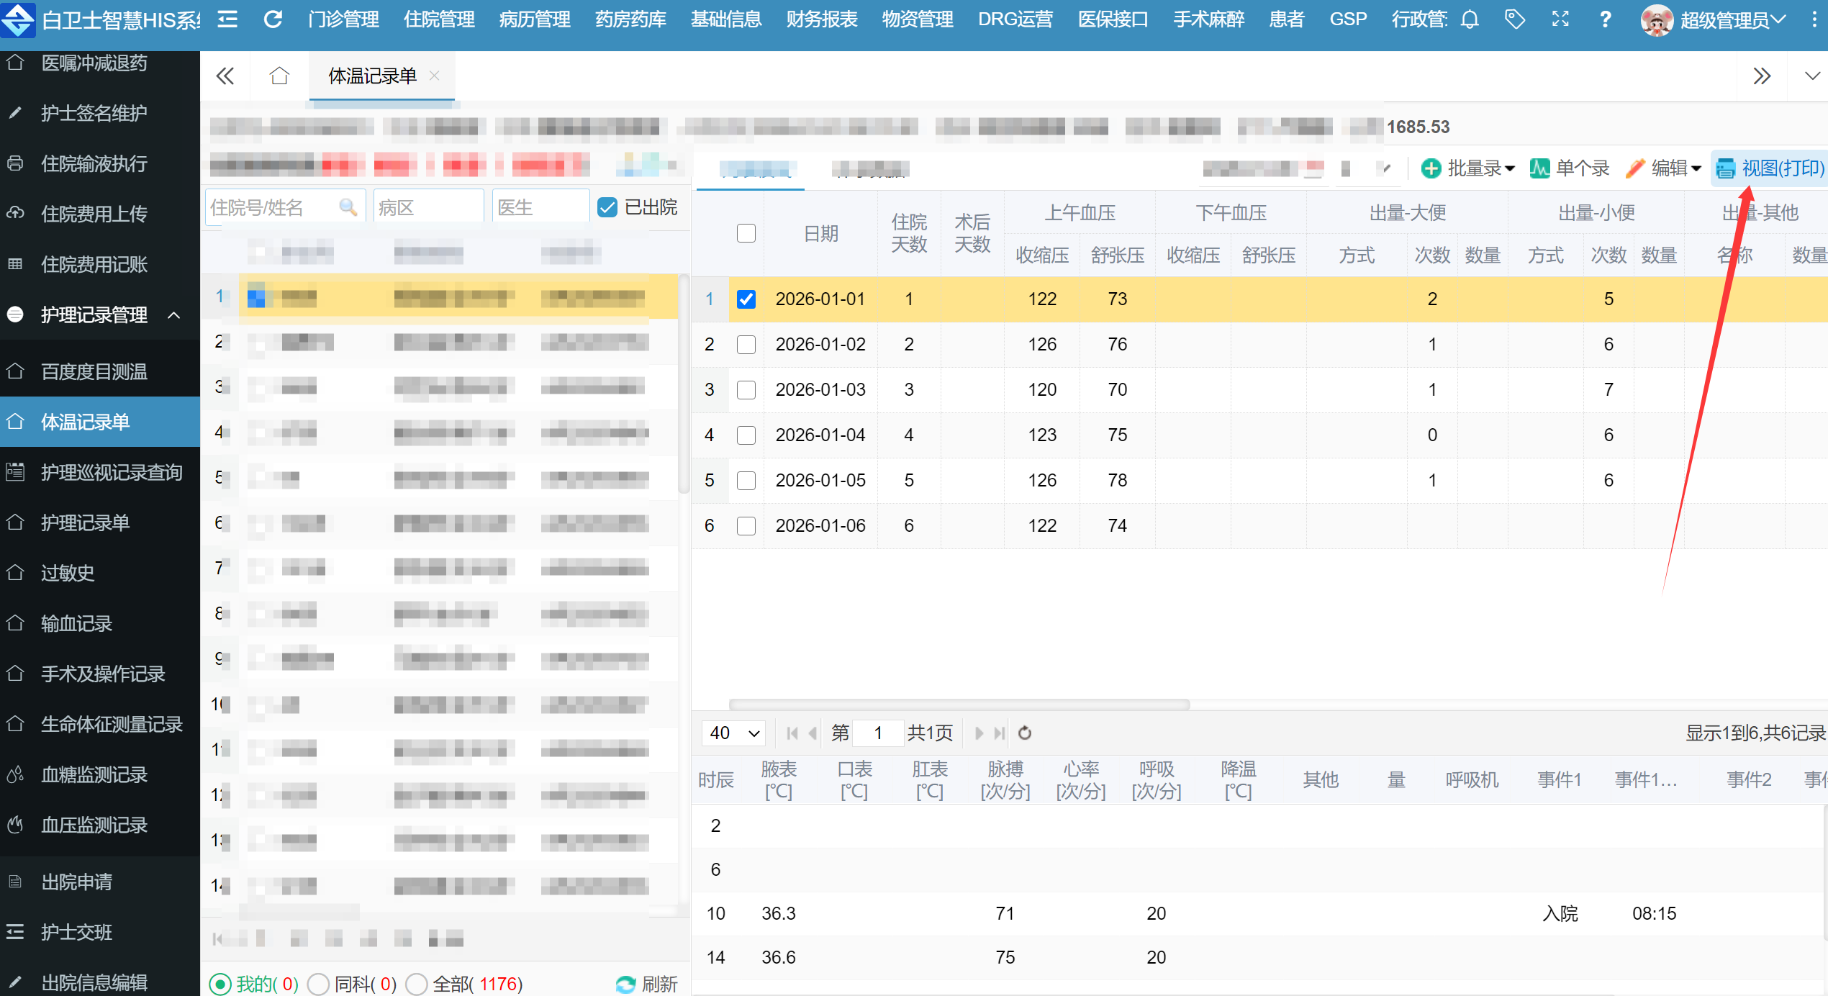The height and width of the screenshot is (996, 1828).
Task: Click the refresh icon in top bar
Action: click(273, 19)
